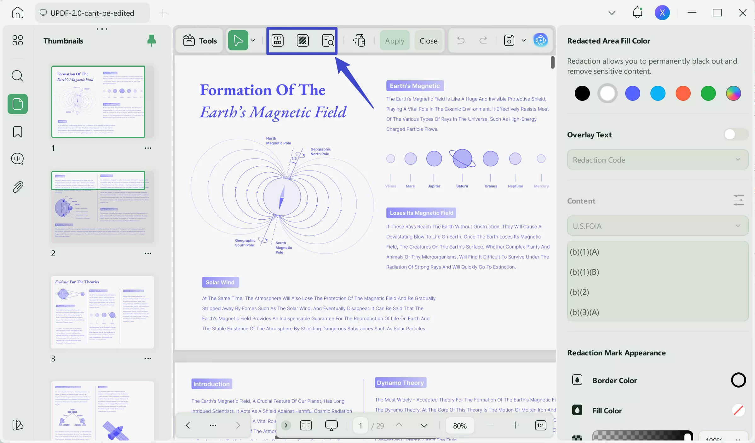This screenshot has height=443, width=755.
Task: Expand the U.S.FOIA content dropdown
Action: 657,226
